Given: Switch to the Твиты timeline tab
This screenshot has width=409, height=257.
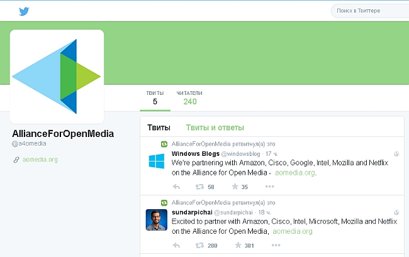Looking at the screenshot, I should (159, 128).
